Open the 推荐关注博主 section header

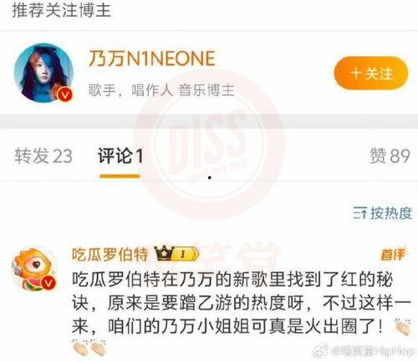tap(61, 10)
